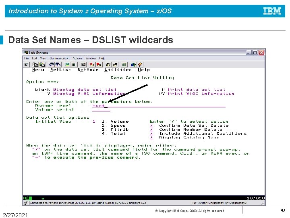Click 'Display VTOC information' text
Screen dimensions: 290x218
[89, 94]
